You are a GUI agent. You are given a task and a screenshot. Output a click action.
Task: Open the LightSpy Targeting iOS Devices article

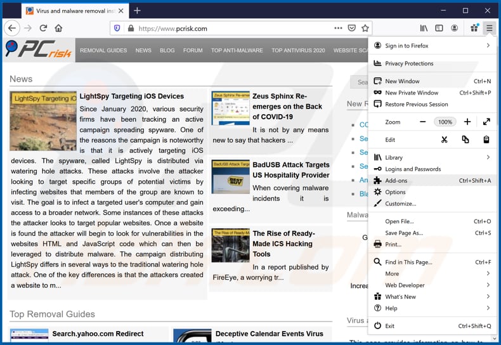point(131,96)
